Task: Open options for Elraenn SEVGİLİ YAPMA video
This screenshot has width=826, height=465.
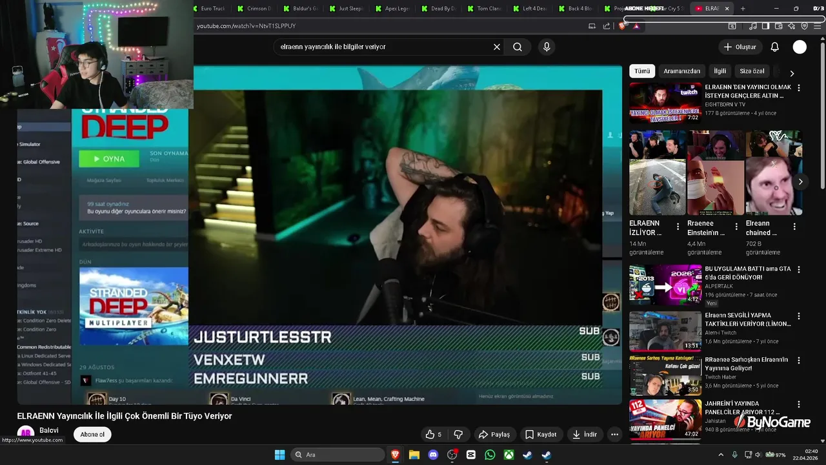Action: tap(799, 316)
